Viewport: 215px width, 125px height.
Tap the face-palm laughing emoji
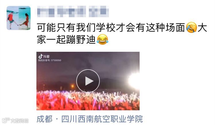pos(191,28)
